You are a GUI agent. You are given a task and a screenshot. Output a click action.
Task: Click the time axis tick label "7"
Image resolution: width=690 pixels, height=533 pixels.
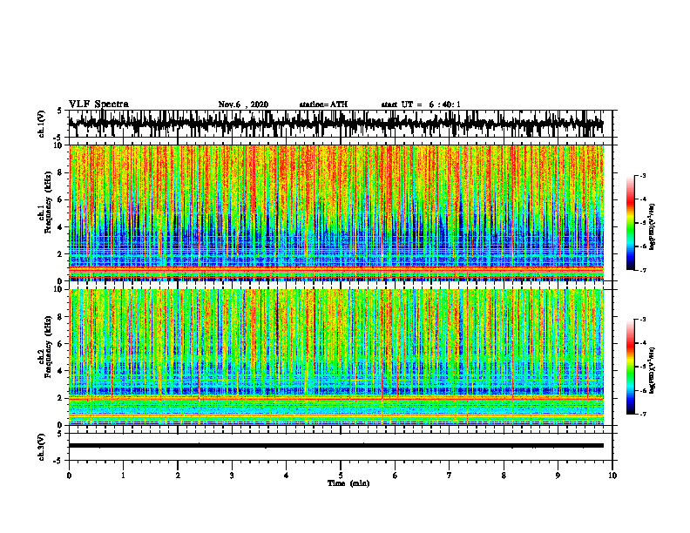click(450, 476)
